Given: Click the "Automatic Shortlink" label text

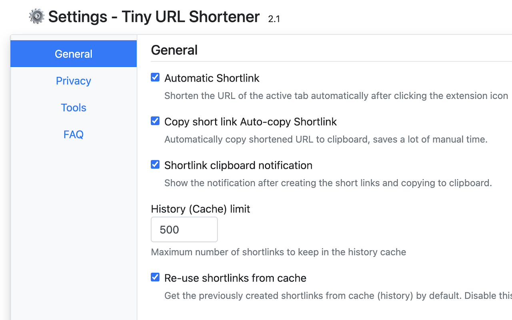Looking at the screenshot, I should tap(212, 78).
